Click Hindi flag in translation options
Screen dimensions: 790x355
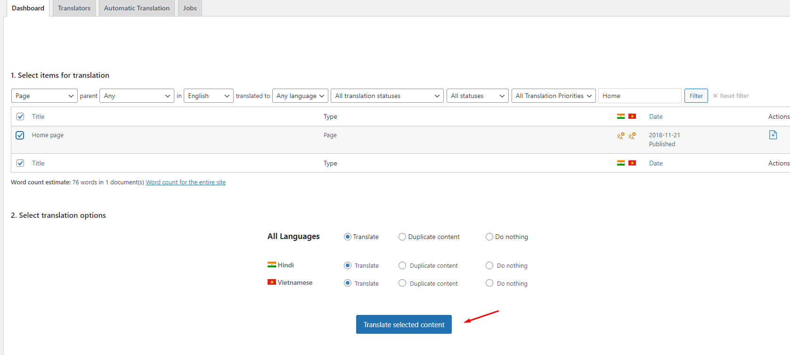pyautogui.click(x=272, y=264)
